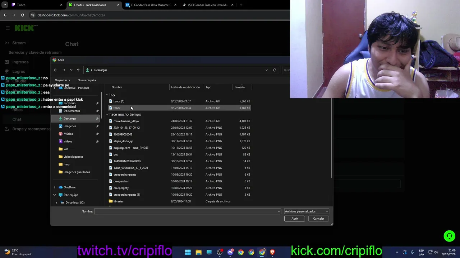Open Imágenes guardadas folder in sidebar

tap(77, 172)
